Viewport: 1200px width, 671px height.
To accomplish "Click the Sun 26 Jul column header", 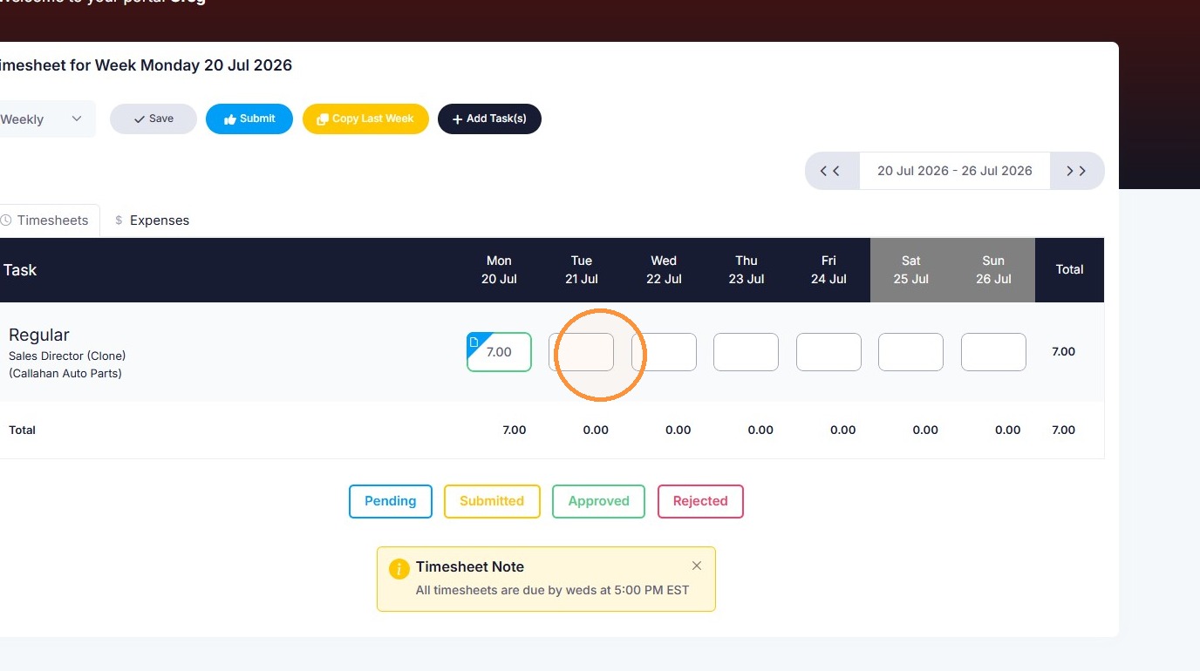I will click(993, 270).
